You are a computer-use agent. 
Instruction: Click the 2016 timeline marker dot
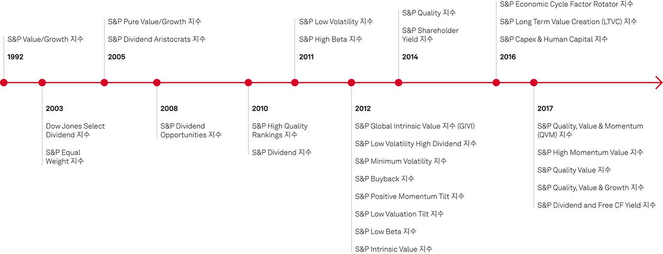pos(496,83)
